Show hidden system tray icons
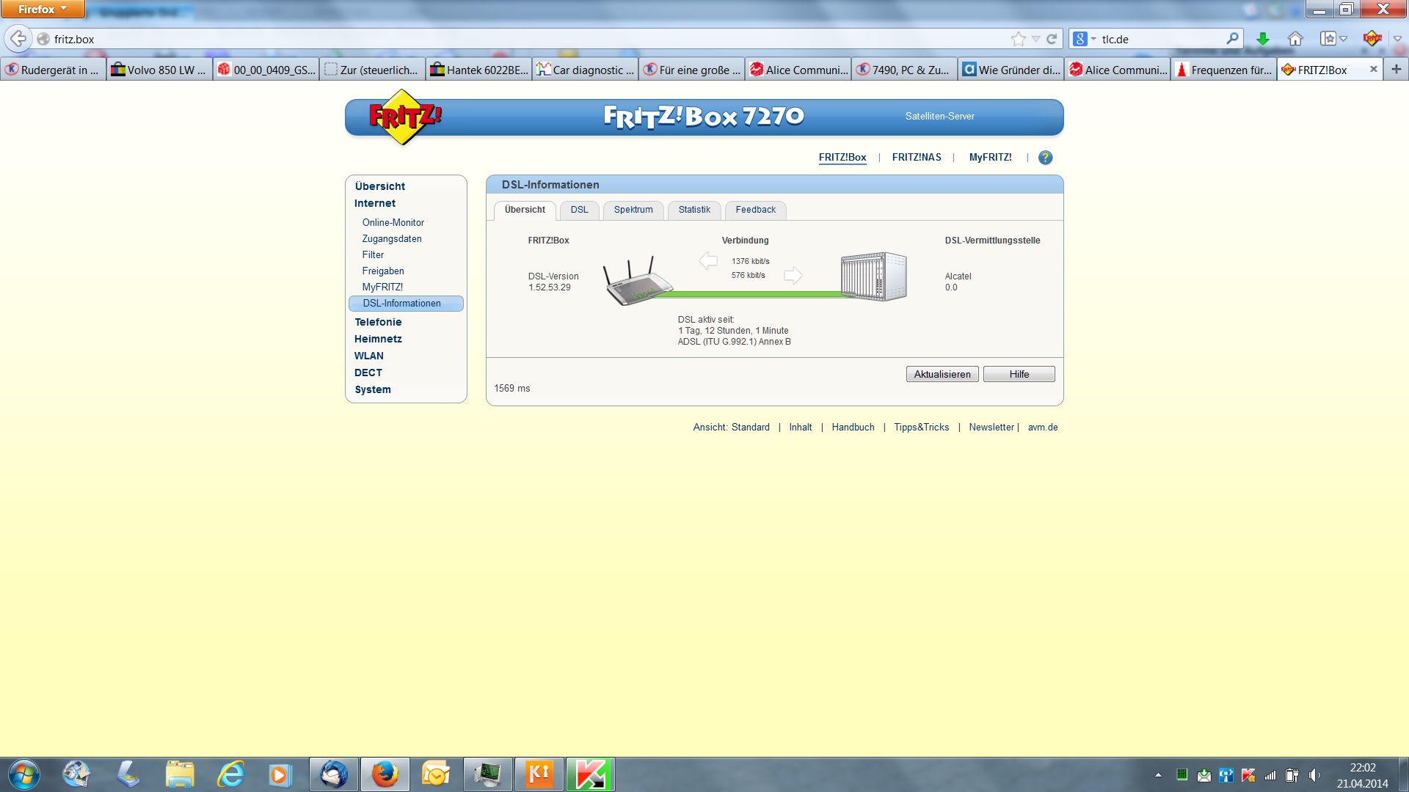 1158,775
